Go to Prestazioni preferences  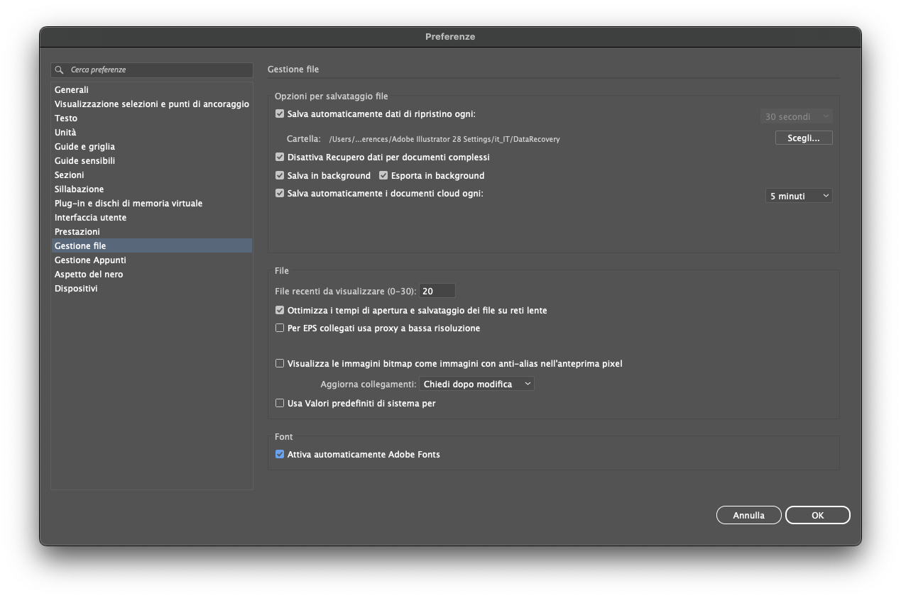tap(77, 232)
